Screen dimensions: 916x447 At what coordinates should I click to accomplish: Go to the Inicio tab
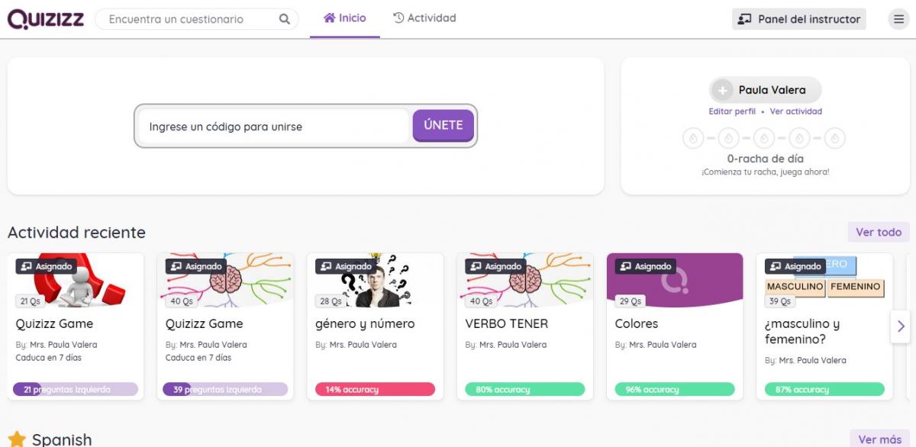[345, 18]
